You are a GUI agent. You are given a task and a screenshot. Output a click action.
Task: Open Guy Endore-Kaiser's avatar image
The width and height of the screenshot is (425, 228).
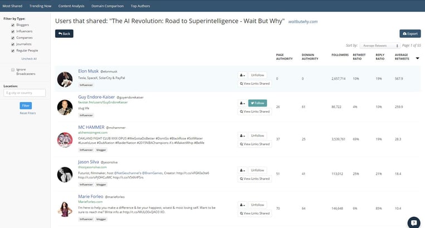point(65,108)
